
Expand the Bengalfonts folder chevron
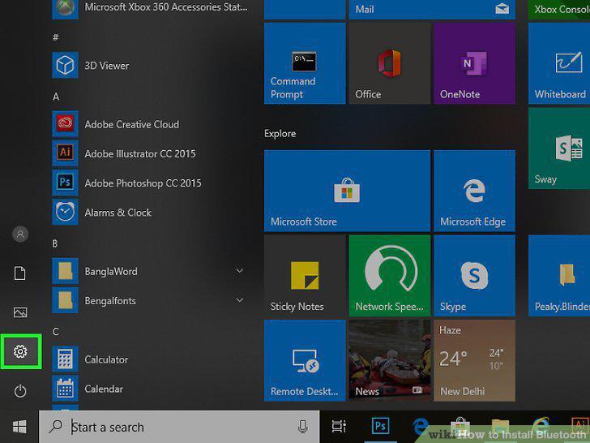240,300
